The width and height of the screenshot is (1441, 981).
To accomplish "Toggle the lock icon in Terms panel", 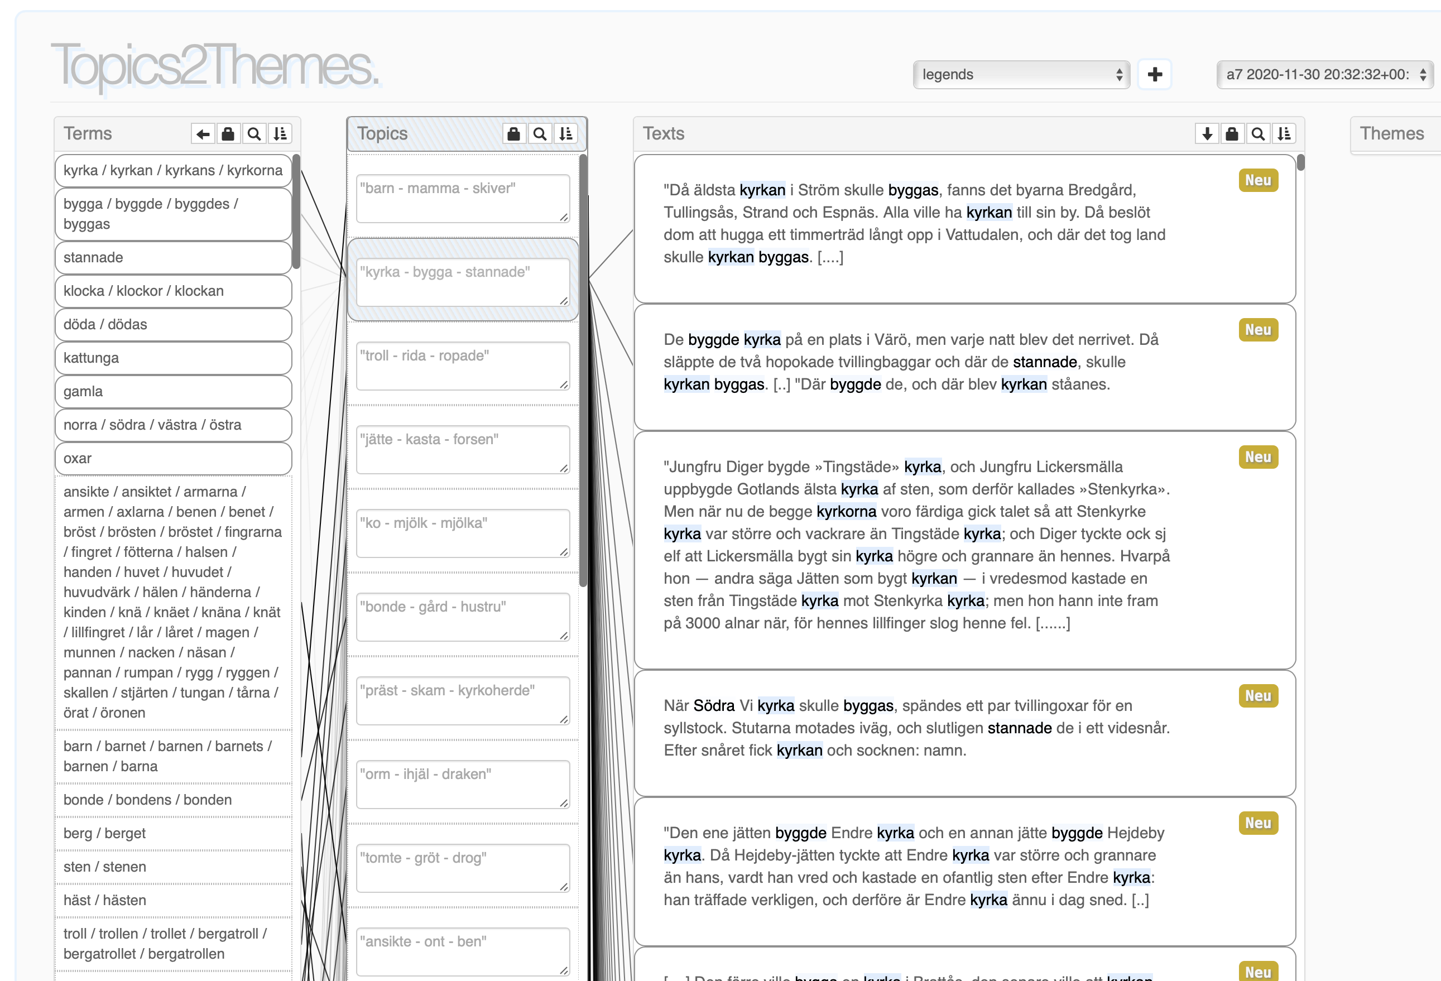I will tap(228, 134).
